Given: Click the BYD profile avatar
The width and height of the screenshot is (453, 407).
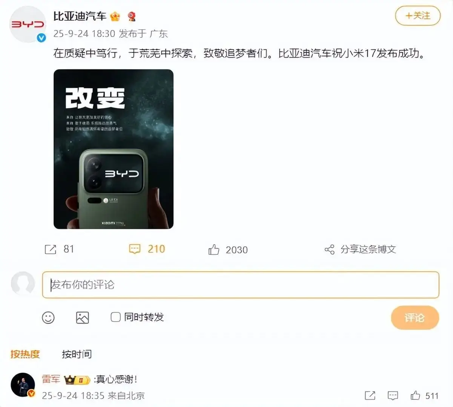Looking at the screenshot, I should pos(27,24).
